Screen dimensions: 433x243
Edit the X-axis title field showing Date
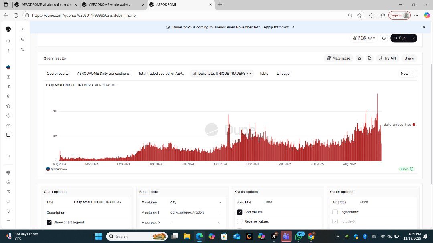click(291, 202)
